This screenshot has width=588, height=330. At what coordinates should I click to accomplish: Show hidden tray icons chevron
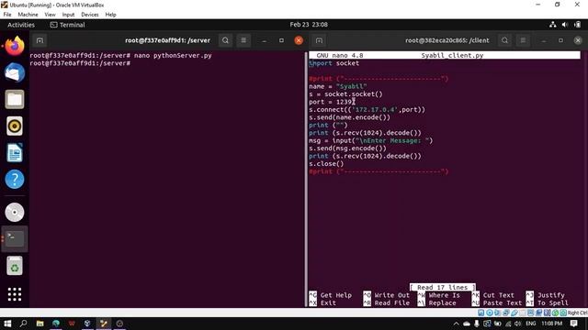(456, 324)
